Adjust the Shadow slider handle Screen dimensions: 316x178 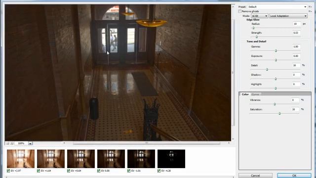[x=276, y=79]
